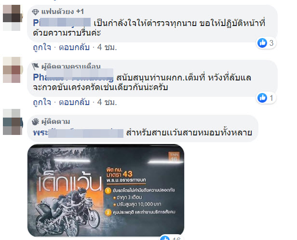Image resolution: width=297 pixels, height=240 pixels.
Task: Click the แฟนตัวยง +1 badge label
Action: click(63, 12)
